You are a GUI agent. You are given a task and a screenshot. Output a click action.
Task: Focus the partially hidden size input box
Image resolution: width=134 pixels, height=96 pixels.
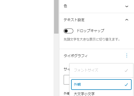pos(67,80)
